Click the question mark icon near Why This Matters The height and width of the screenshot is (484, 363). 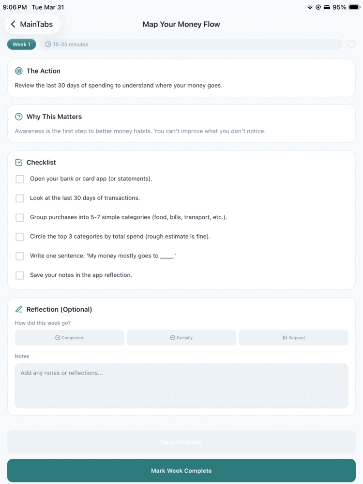[x=19, y=117]
